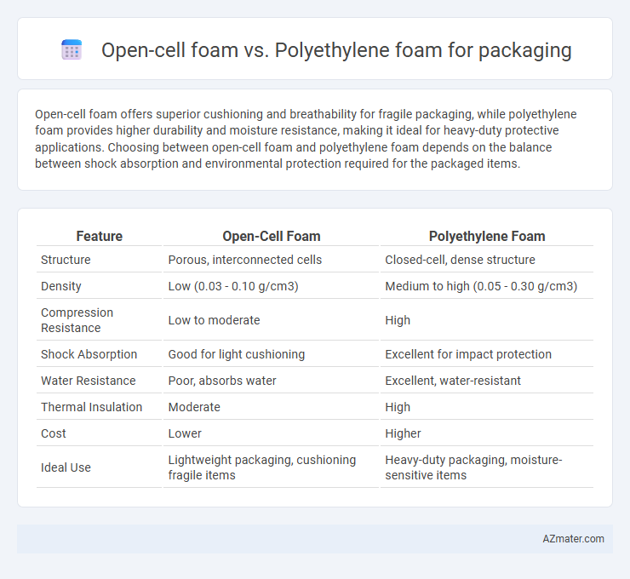This screenshot has height=579, width=630.
Task: Click 'Medium to high (0.05 - 0.30 g/cm3)' cell
Action: [x=481, y=286]
